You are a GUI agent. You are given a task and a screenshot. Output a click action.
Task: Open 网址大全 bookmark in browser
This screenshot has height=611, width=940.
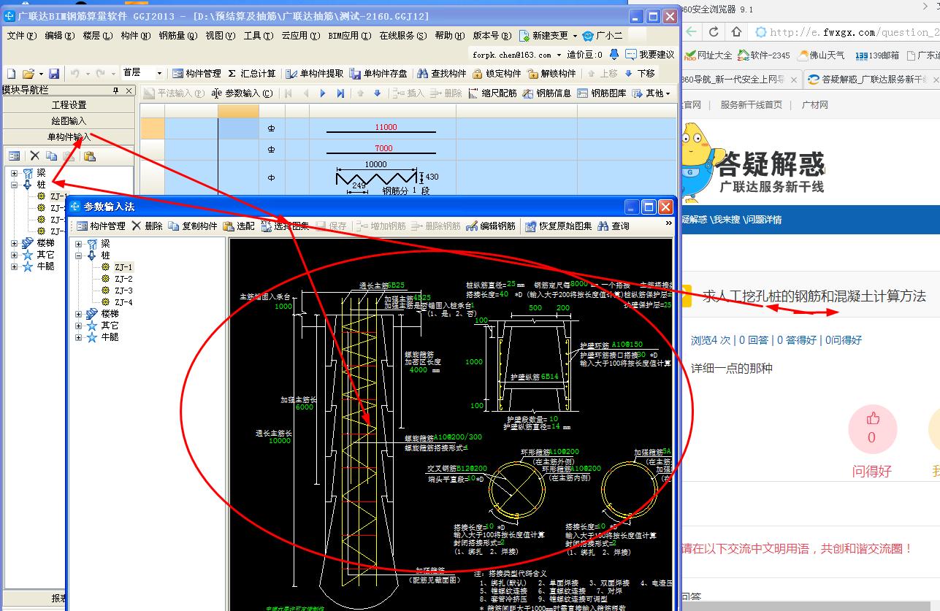pos(708,55)
